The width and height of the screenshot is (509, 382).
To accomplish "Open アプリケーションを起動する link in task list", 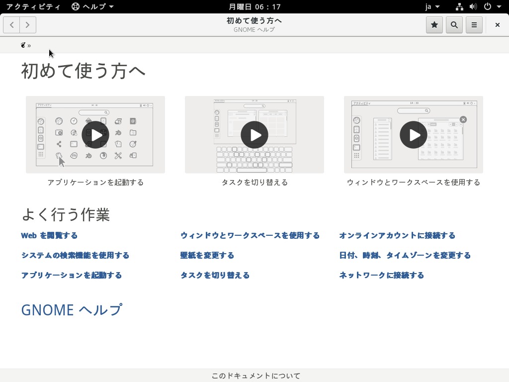I will [x=72, y=275].
